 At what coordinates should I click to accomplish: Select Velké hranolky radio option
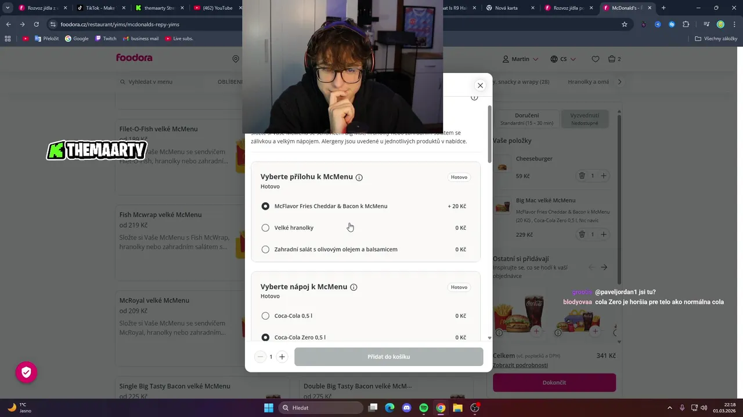(265, 228)
